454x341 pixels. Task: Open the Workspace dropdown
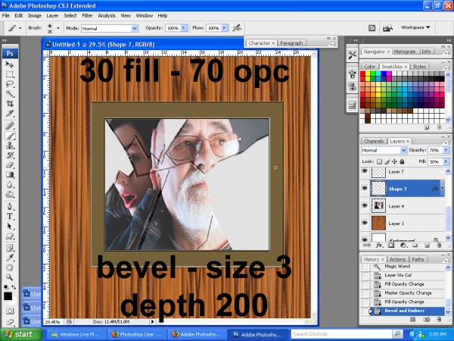point(415,27)
